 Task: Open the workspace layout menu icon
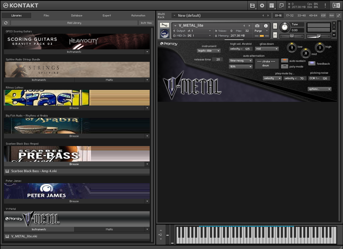[x=272, y=5]
